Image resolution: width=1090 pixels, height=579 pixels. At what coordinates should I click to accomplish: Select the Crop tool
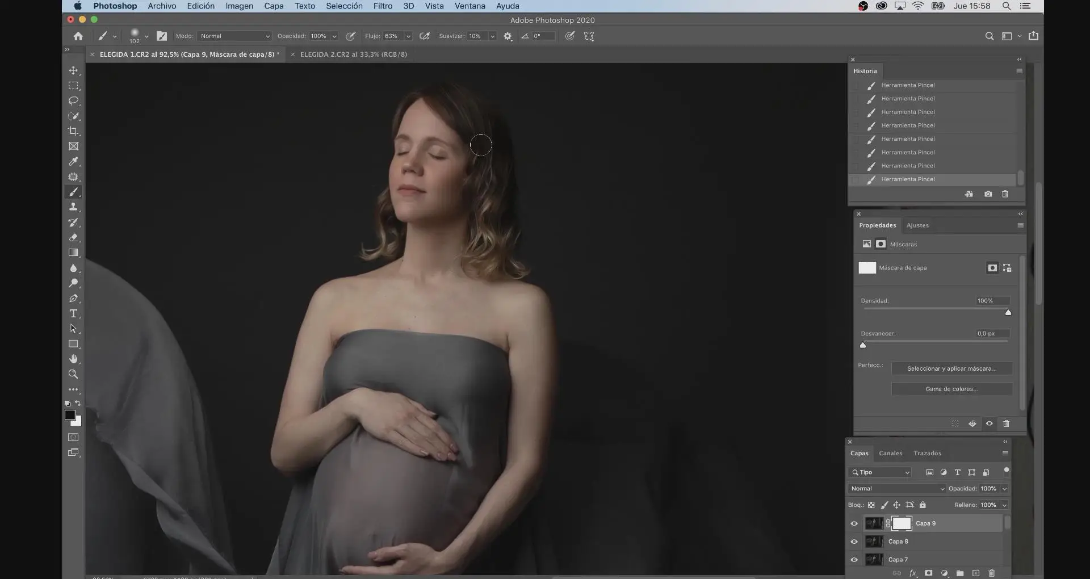point(73,131)
